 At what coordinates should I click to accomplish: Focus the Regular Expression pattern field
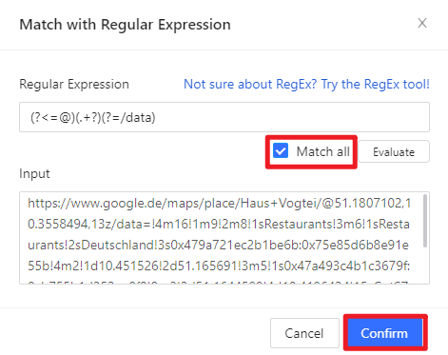[x=224, y=117]
